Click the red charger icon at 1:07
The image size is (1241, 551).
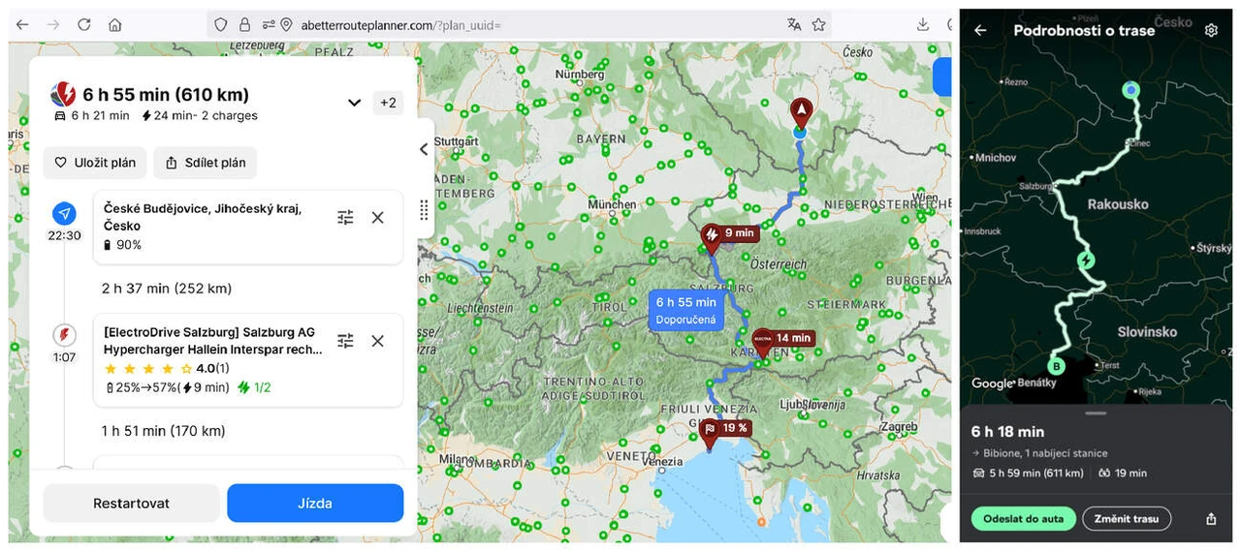click(64, 336)
